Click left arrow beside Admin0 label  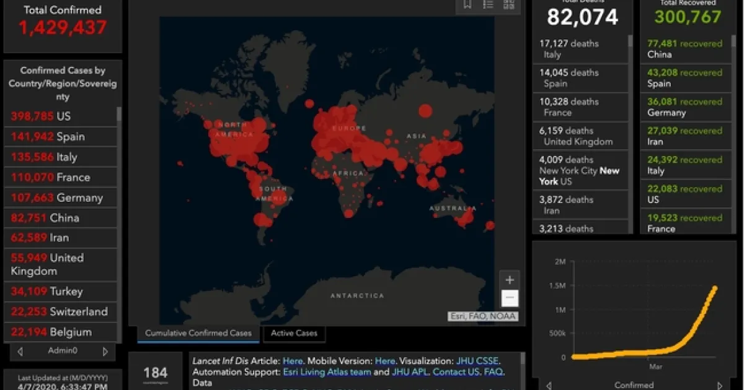click(x=20, y=352)
